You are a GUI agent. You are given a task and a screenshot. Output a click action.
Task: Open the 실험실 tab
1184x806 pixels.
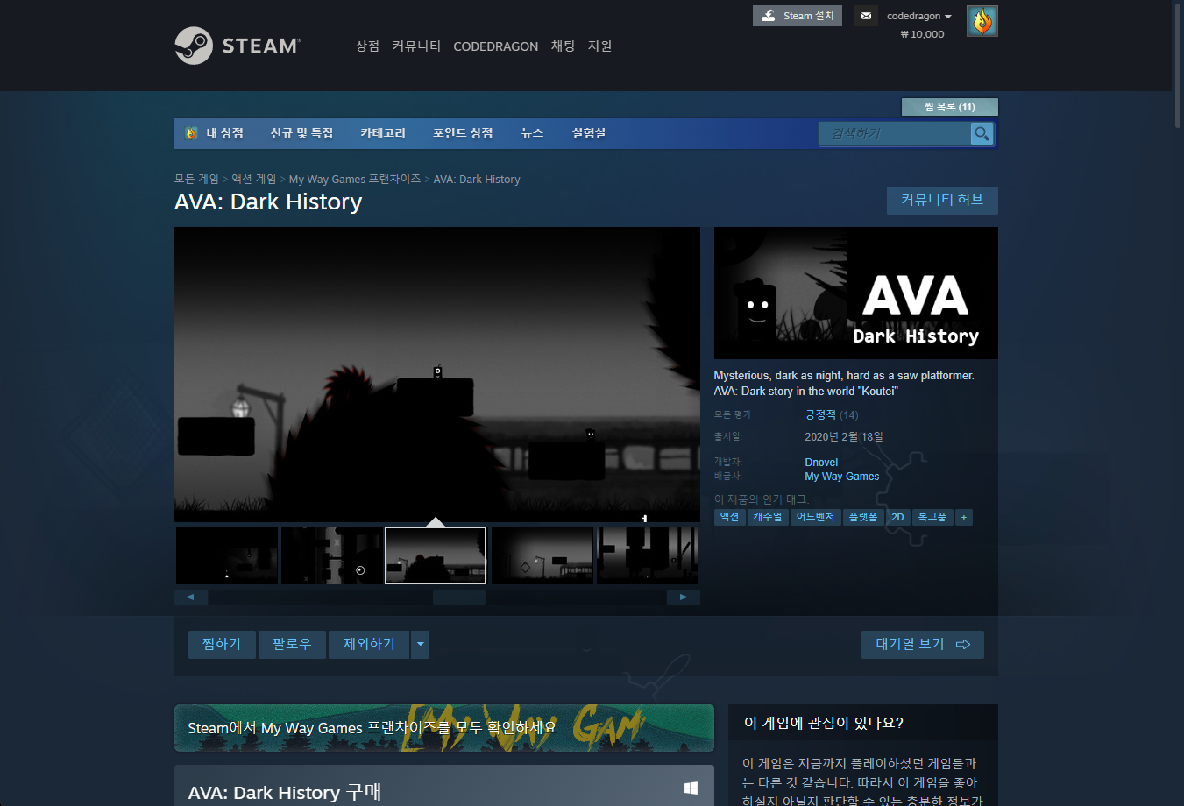[x=589, y=133]
